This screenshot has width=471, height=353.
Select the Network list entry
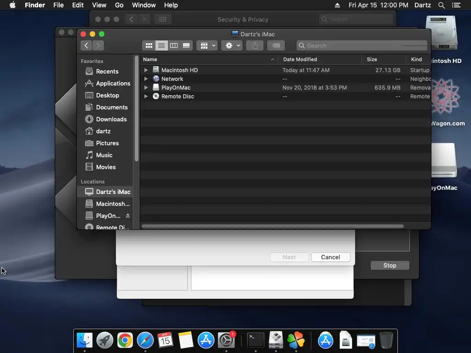pos(285,79)
